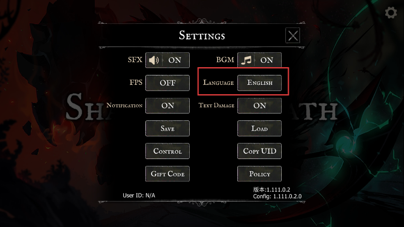The image size is (404, 227).
Task: Click the Load button
Action: click(259, 128)
